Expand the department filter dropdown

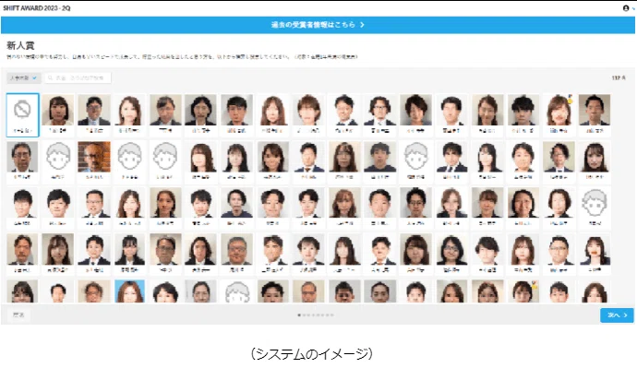(x=24, y=77)
